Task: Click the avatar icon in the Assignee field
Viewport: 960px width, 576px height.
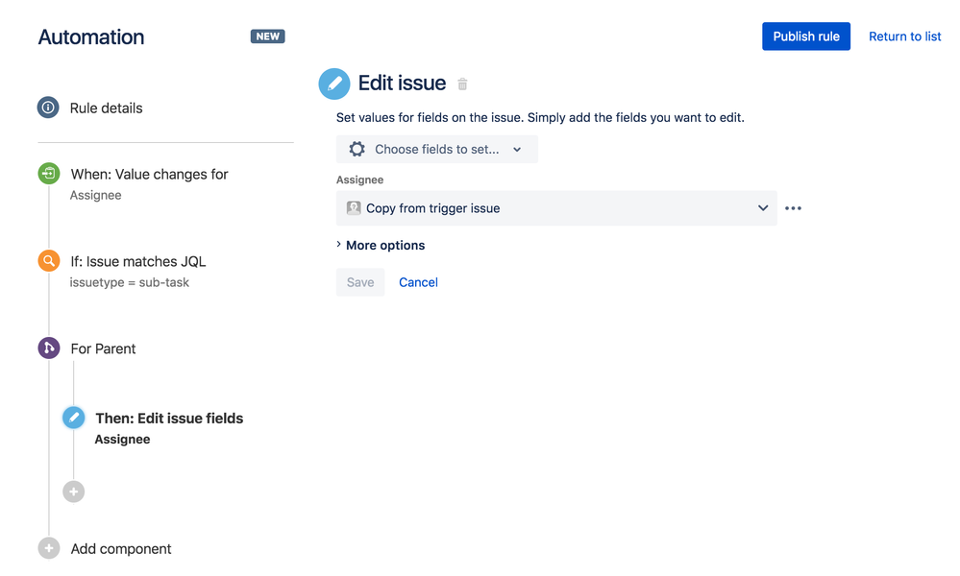Action: [x=353, y=207]
